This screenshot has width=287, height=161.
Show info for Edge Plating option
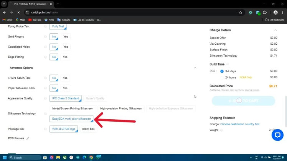pyautogui.click(x=45, y=57)
